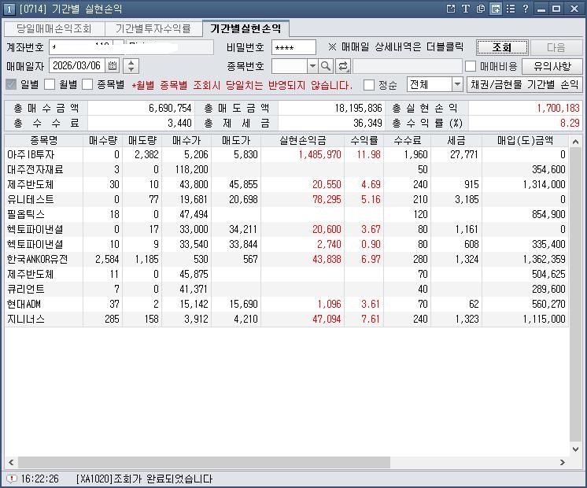587x488 pixels.
Task: Enable the 종목별 checkbox
Action: 87,84
